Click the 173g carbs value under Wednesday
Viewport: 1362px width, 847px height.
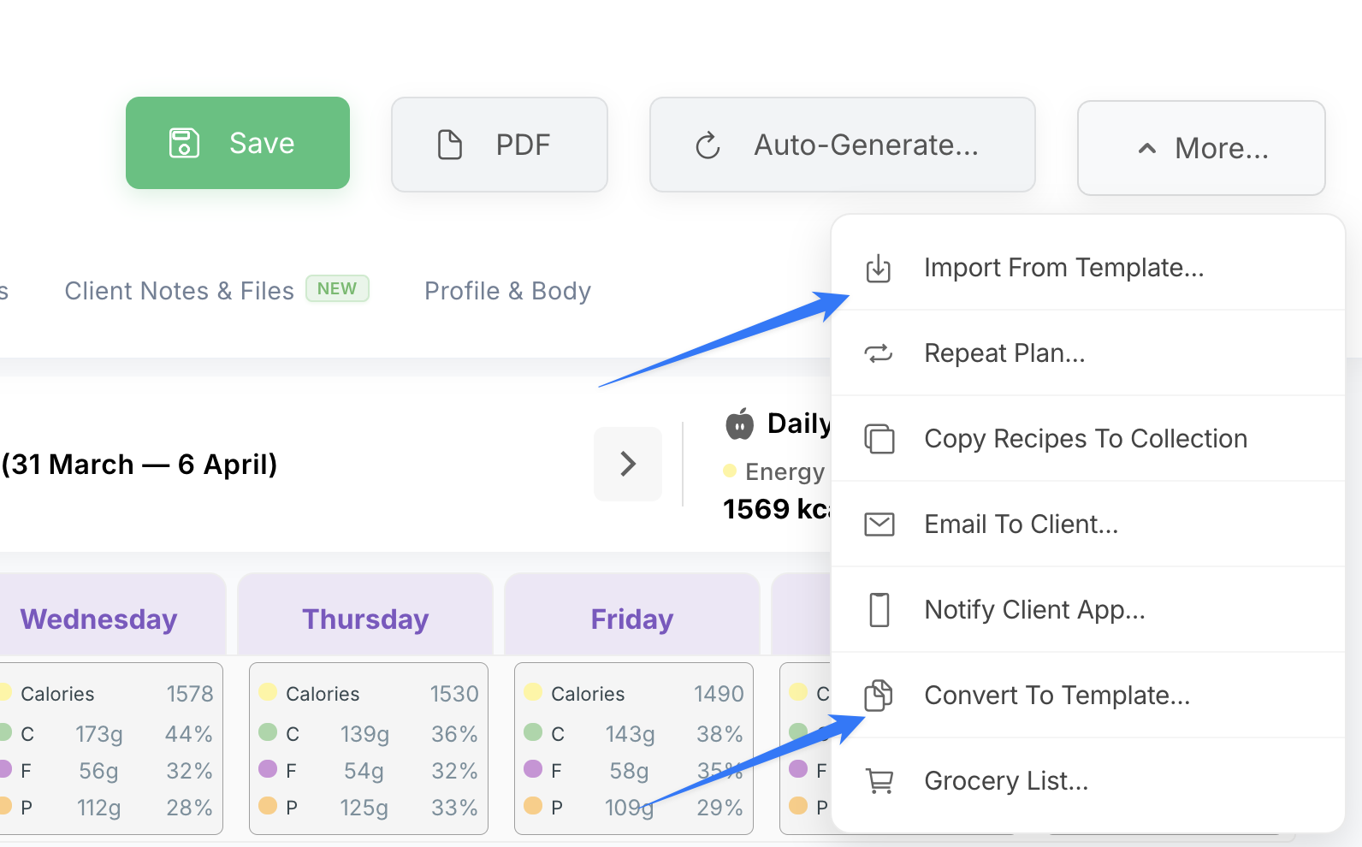click(x=99, y=734)
